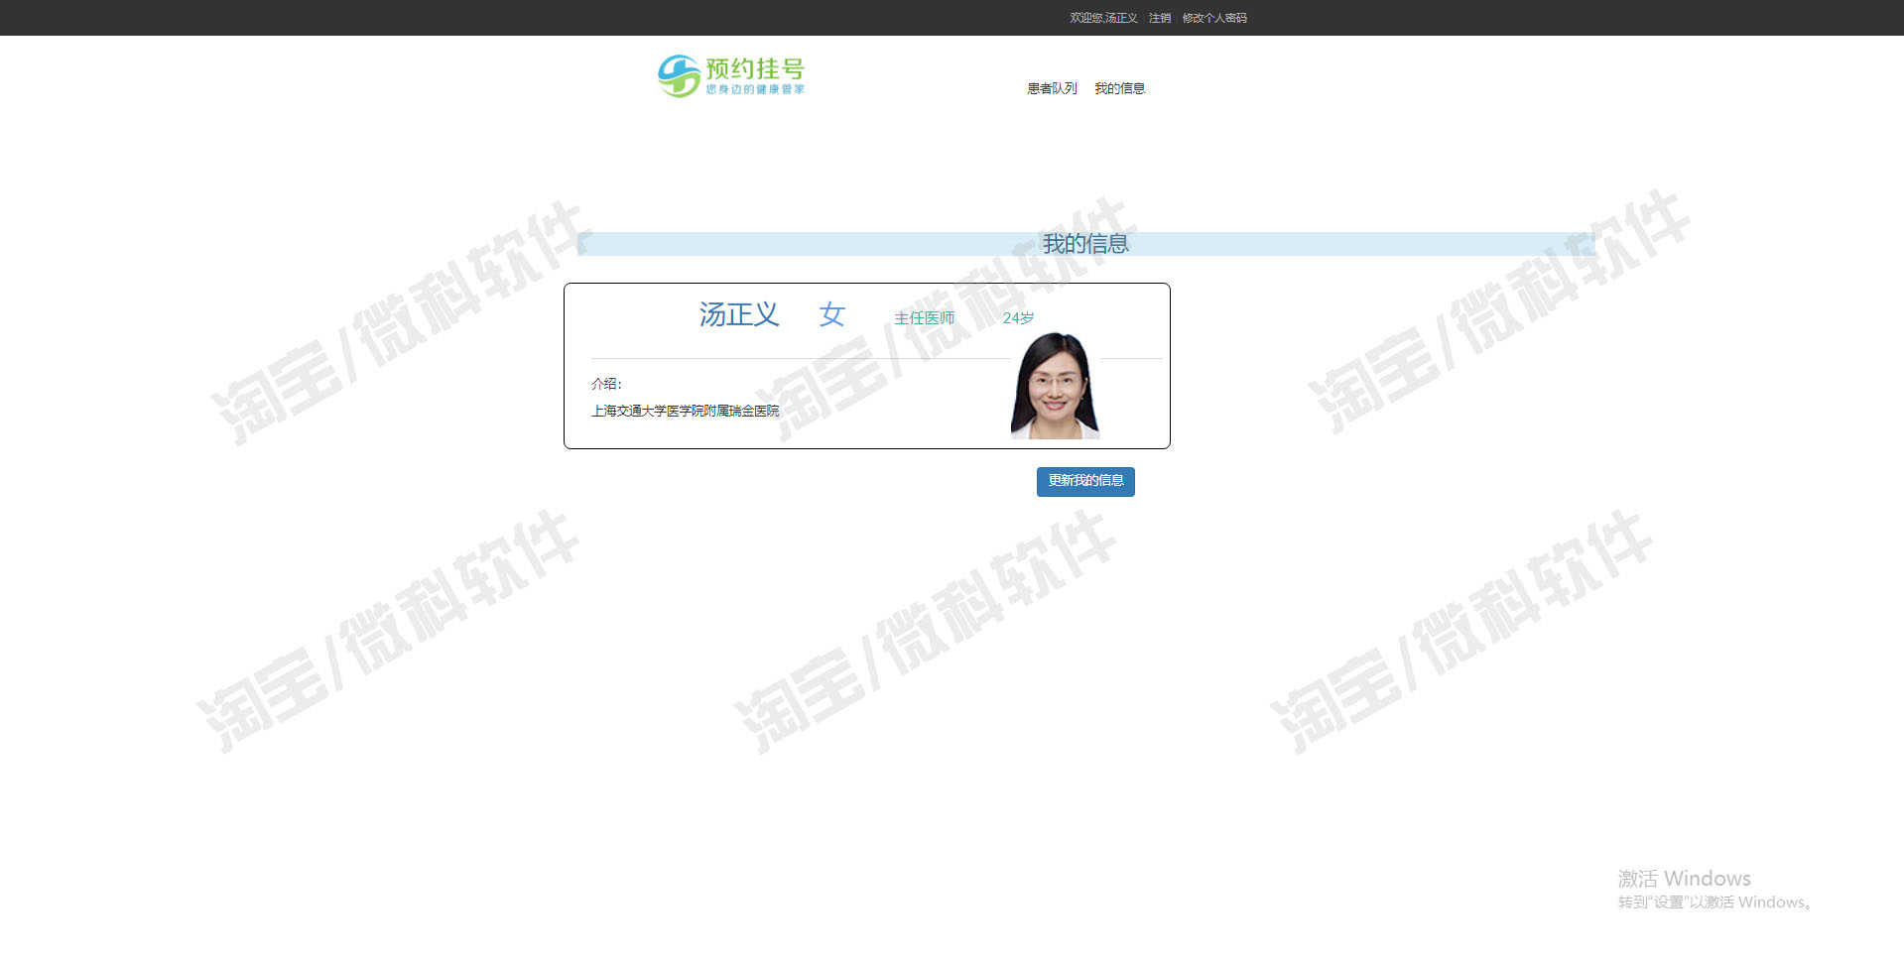The width and height of the screenshot is (1904, 961).
Task: Click the title text 主任医师
Action: [x=924, y=317]
